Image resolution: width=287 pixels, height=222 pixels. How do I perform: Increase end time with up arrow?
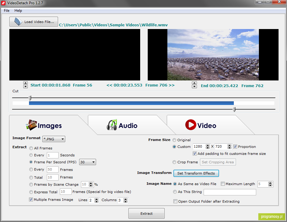[194, 83]
